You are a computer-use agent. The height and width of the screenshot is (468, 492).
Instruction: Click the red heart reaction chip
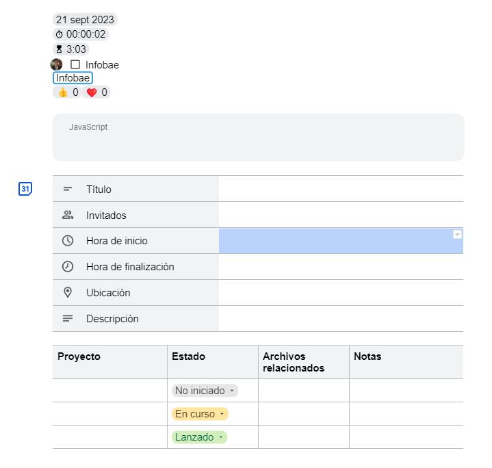tap(96, 92)
